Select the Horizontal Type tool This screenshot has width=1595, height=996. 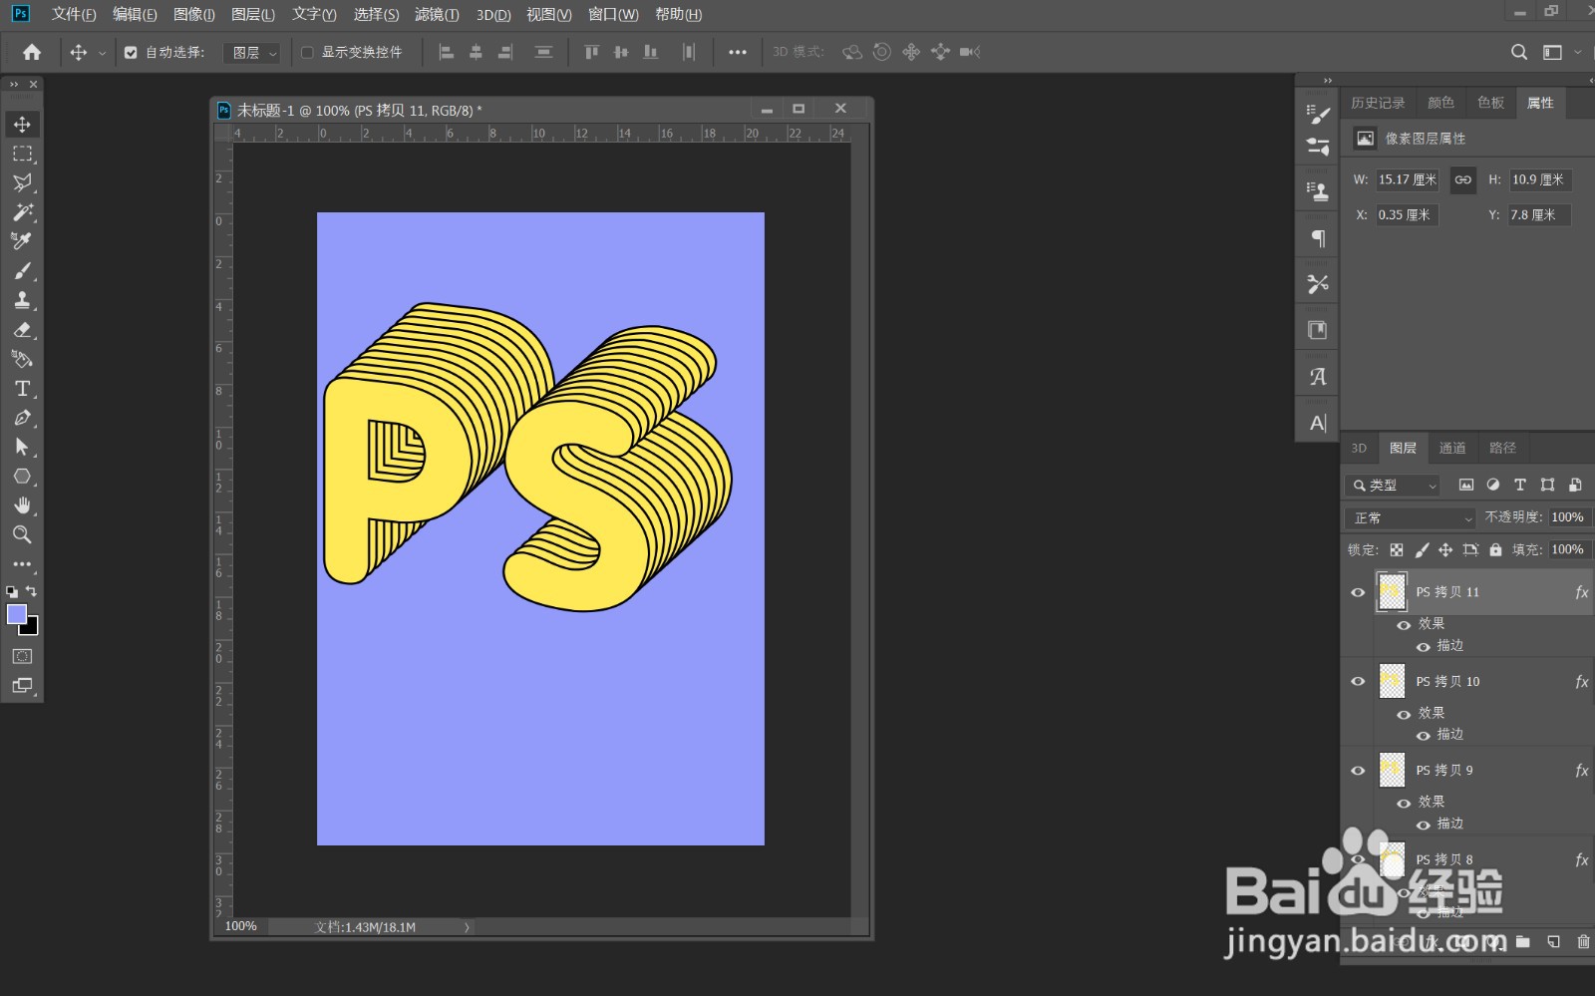pyautogui.click(x=22, y=389)
